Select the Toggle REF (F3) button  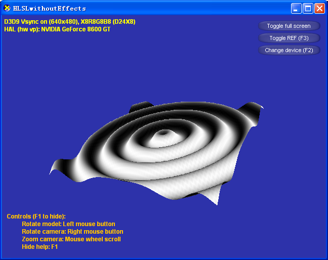(x=289, y=38)
